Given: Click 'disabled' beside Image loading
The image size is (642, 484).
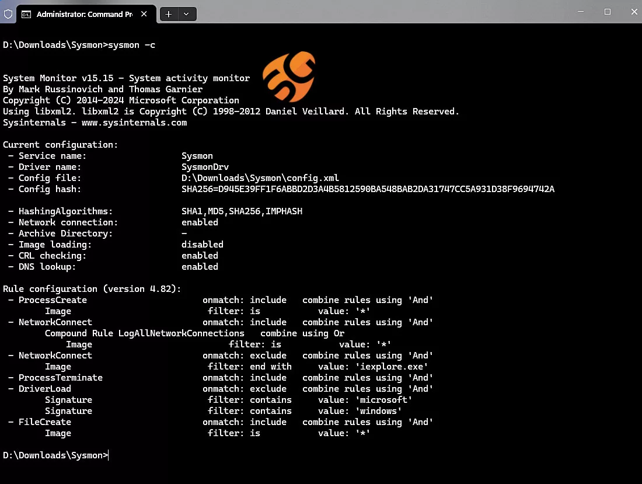Looking at the screenshot, I should [202, 244].
